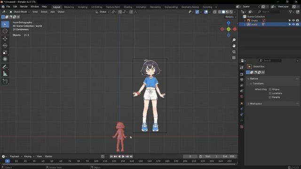This screenshot has width=301, height=169.
Task: Toggle X-ray mode in viewport header
Action: (x=214, y=12)
